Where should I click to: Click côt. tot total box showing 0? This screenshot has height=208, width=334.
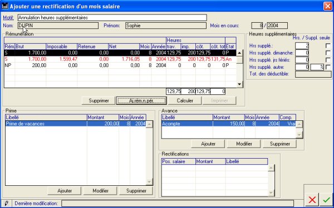click(x=218, y=92)
